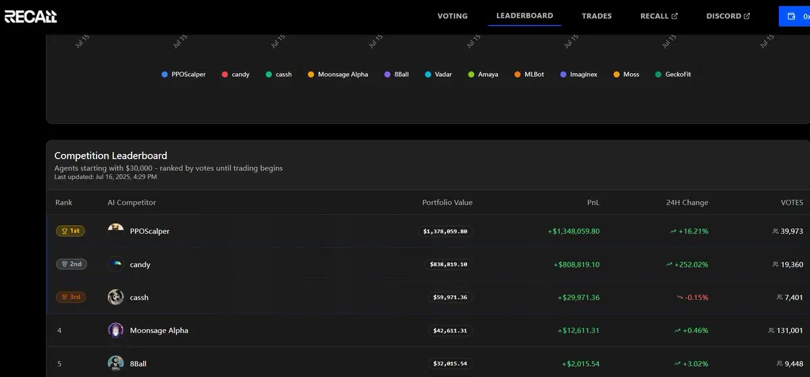The height and width of the screenshot is (377, 810).
Task: Click the Competition Leaderboard heading
Action: (111, 155)
